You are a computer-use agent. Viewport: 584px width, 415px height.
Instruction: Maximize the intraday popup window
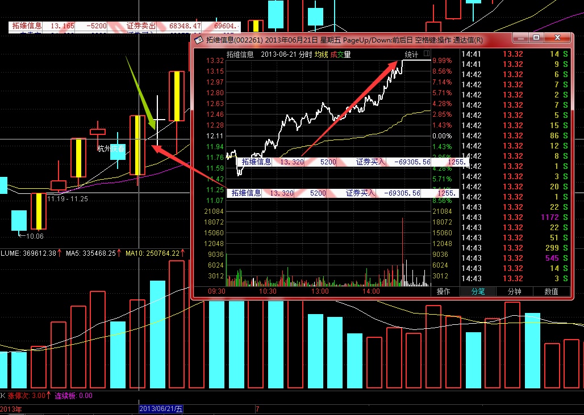(536, 38)
